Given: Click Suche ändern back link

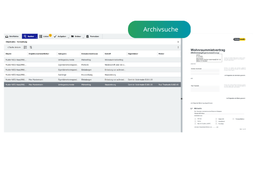Looking at the screenshot, I should click(x=14, y=47).
